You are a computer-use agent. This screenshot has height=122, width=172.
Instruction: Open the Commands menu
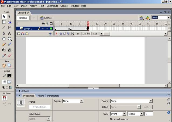coord(52,6)
